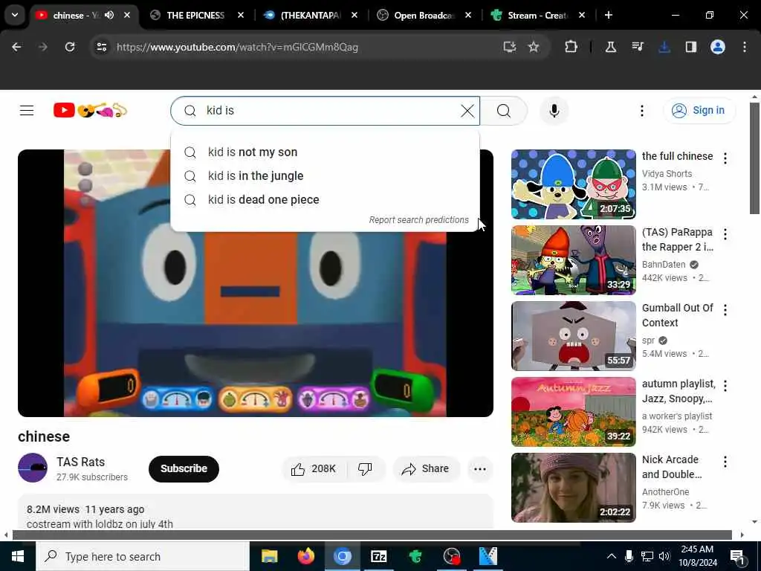This screenshot has width=761, height=571.
Task: Open browser extensions puzzle icon
Action: (571, 47)
